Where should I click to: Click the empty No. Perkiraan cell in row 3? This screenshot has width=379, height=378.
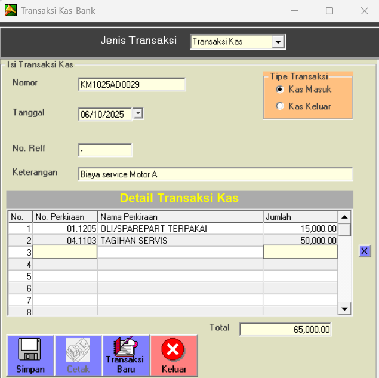click(65, 253)
